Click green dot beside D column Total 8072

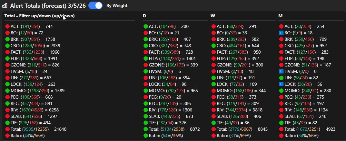(x=146, y=129)
